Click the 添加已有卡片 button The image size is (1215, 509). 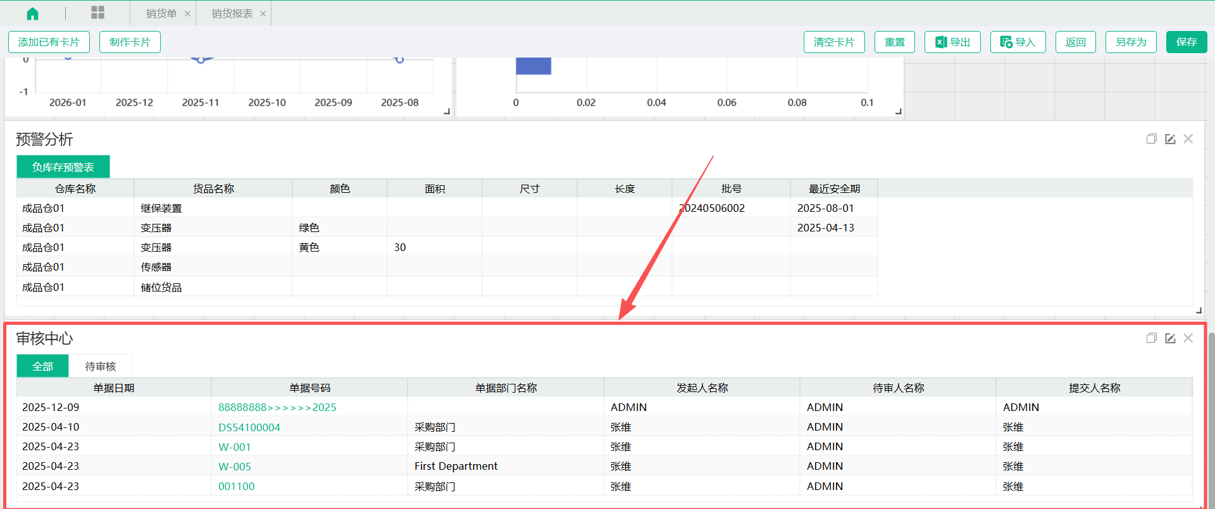49,42
